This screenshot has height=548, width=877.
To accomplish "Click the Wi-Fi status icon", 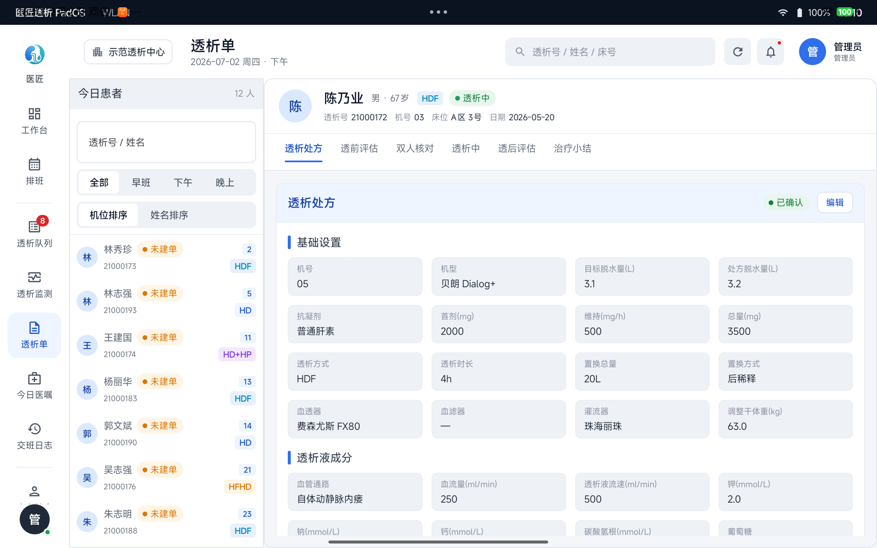I will (783, 12).
